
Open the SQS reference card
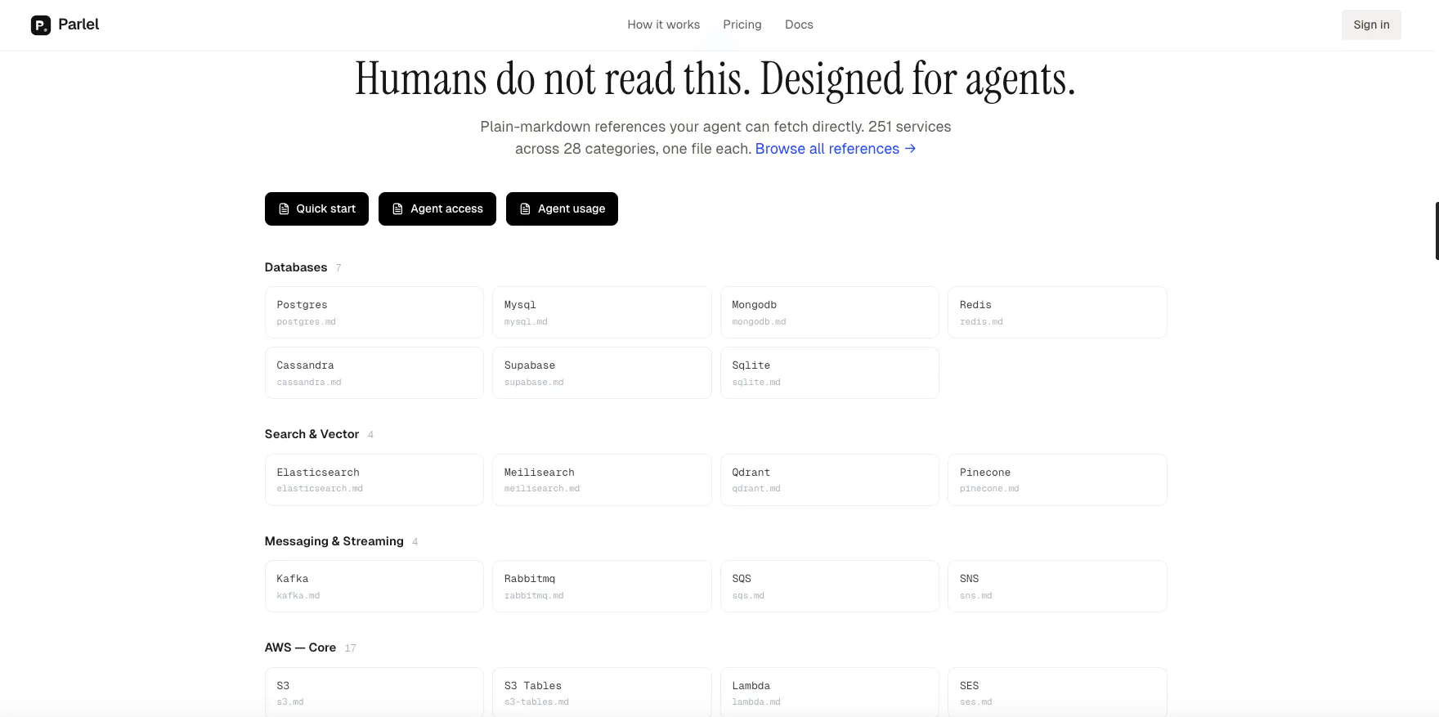point(830,586)
